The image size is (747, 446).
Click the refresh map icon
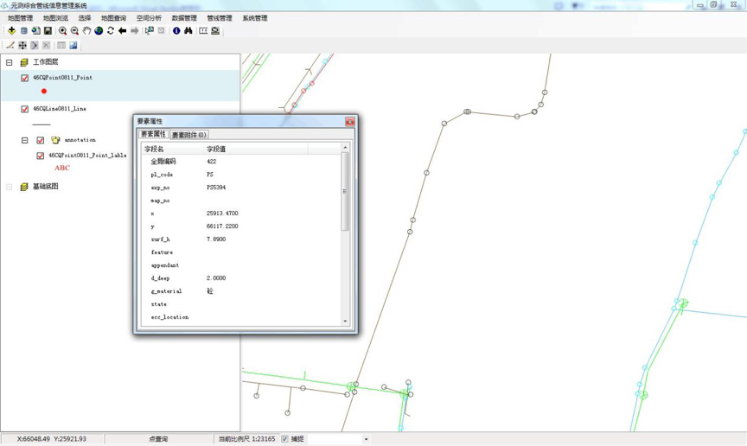pyautogui.click(x=111, y=31)
